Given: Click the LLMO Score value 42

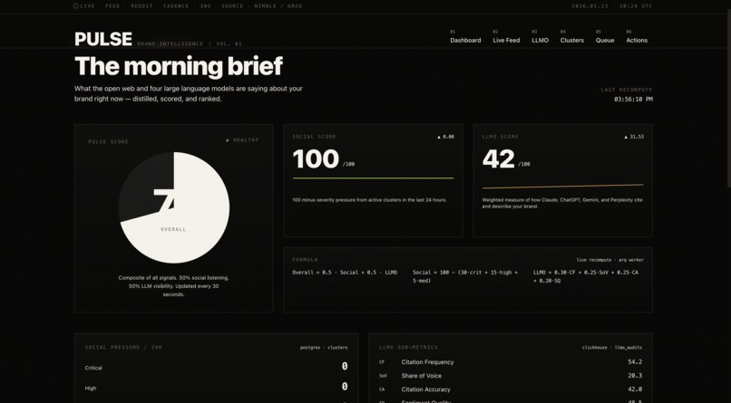Looking at the screenshot, I should coord(498,159).
